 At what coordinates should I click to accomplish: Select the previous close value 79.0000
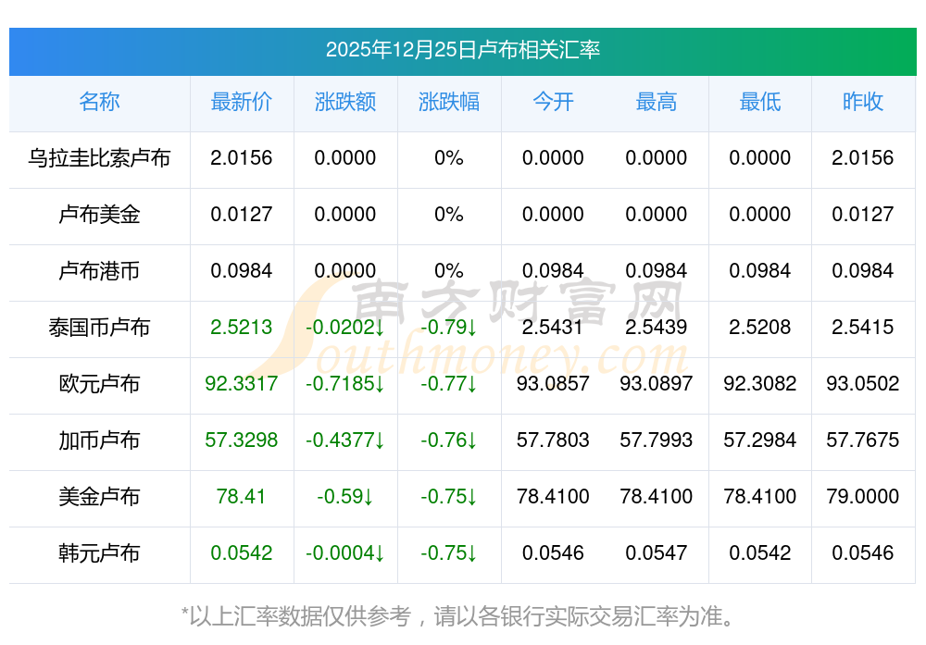pyautogui.click(x=862, y=497)
